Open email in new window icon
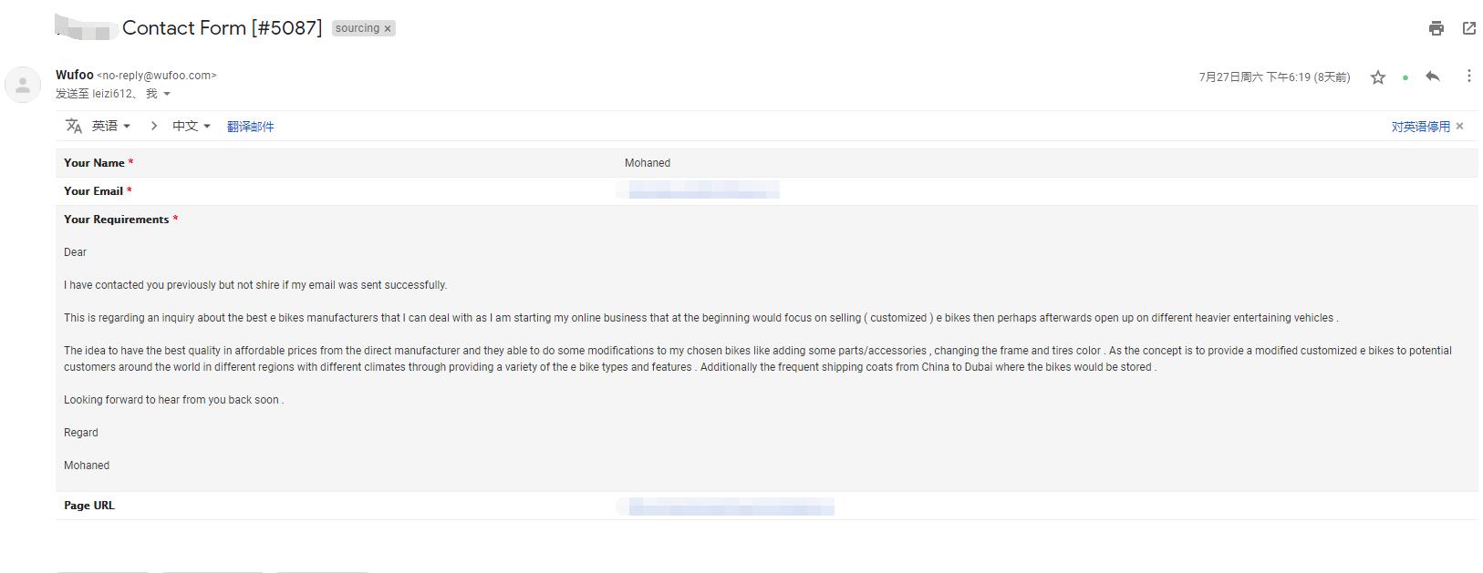1483x573 pixels. 1469,28
